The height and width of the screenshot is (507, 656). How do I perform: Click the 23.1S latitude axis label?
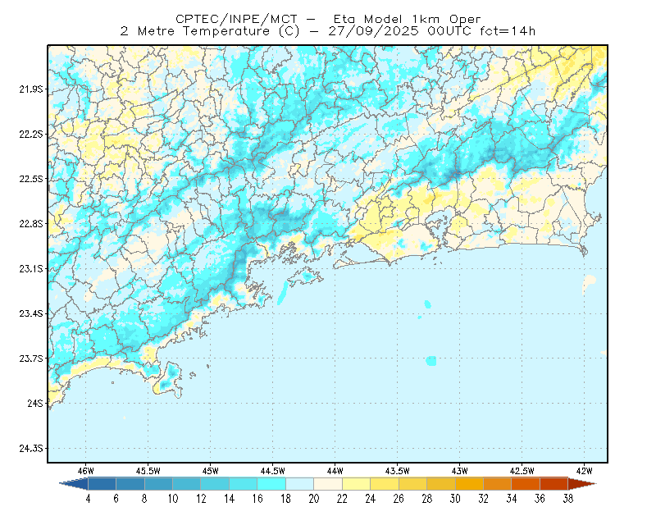pos(31,269)
